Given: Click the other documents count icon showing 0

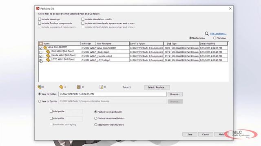Looking at the screenshot, I should pyautogui.click(x=102, y=87).
